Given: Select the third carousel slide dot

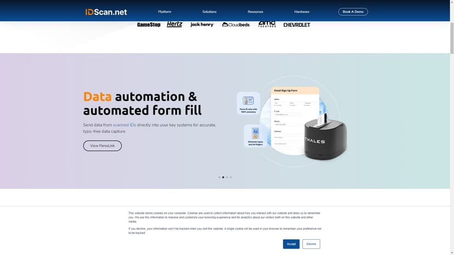Looking at the screenshot, I should pos(227,177).
